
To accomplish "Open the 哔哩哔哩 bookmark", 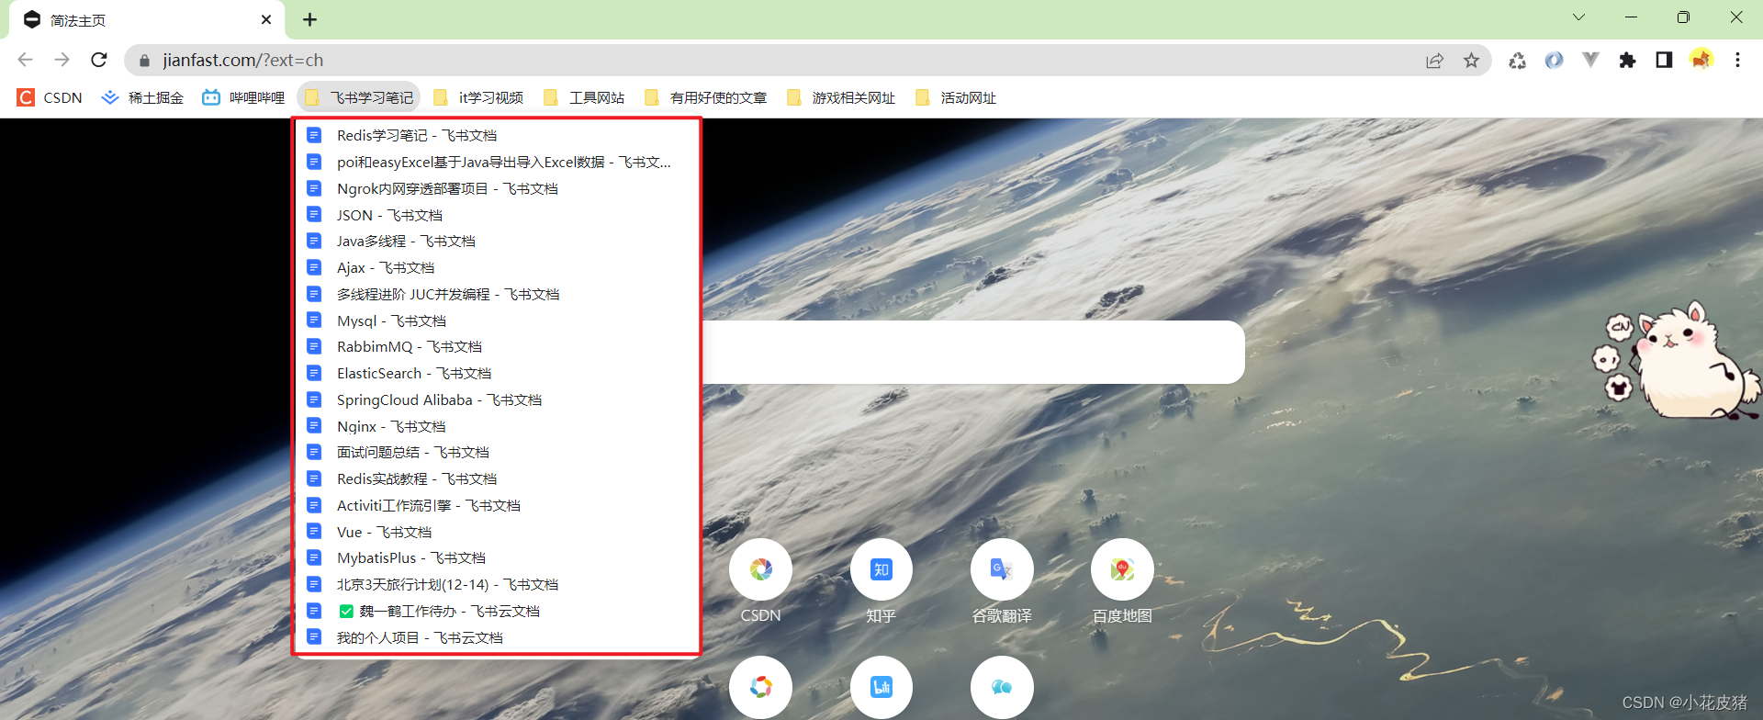I will click(x=243, y=97).
